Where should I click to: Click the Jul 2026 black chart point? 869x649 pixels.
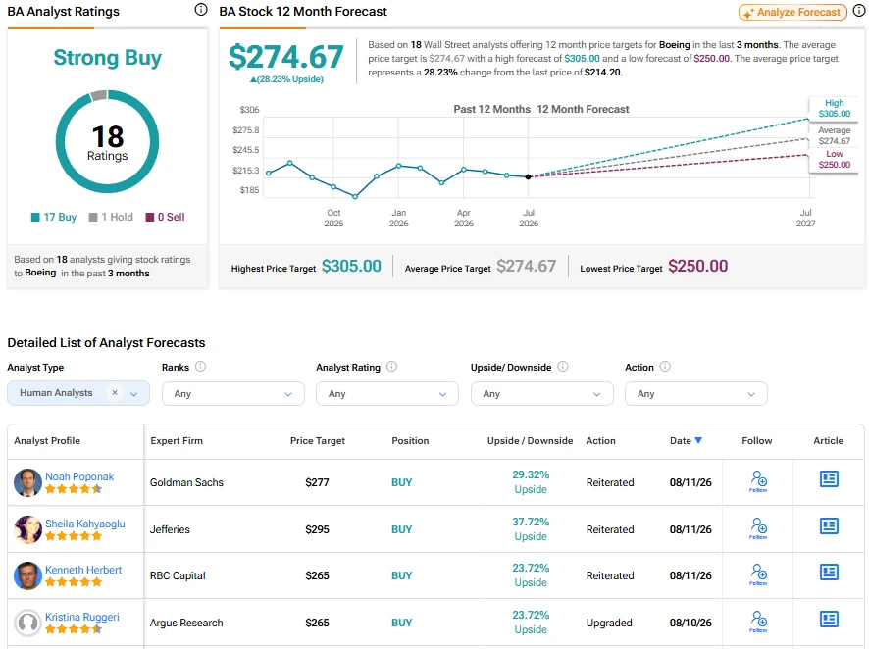[528, 176]
